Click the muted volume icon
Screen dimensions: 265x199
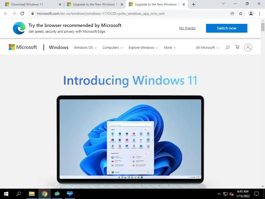point(232,194)
